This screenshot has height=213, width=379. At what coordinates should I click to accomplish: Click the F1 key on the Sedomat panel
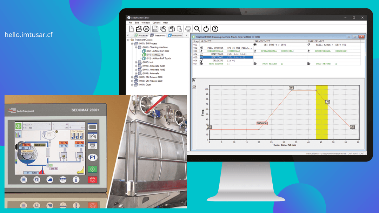coord(92,158)
